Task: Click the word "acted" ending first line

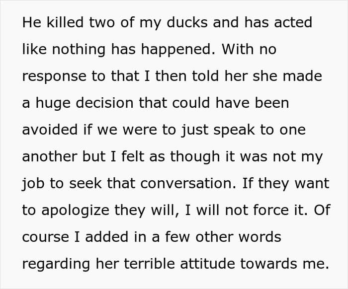Action: coord(293,22)
